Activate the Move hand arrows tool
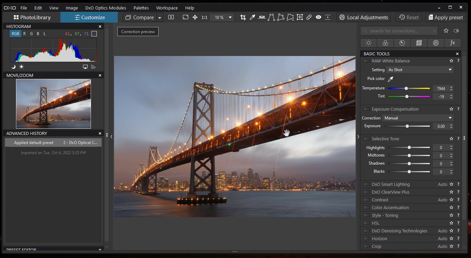Viewport: 471px width, 258px height. click(195, 17)
